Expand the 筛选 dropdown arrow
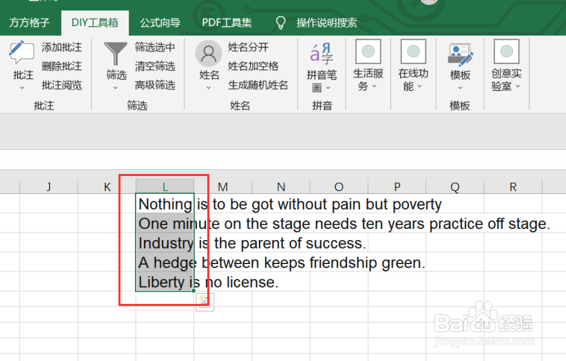Screen dimensions: 566x361 116,87
